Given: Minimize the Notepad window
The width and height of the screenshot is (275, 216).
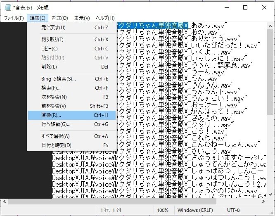Looking at the screenshot, I should (x=227, y=7).
